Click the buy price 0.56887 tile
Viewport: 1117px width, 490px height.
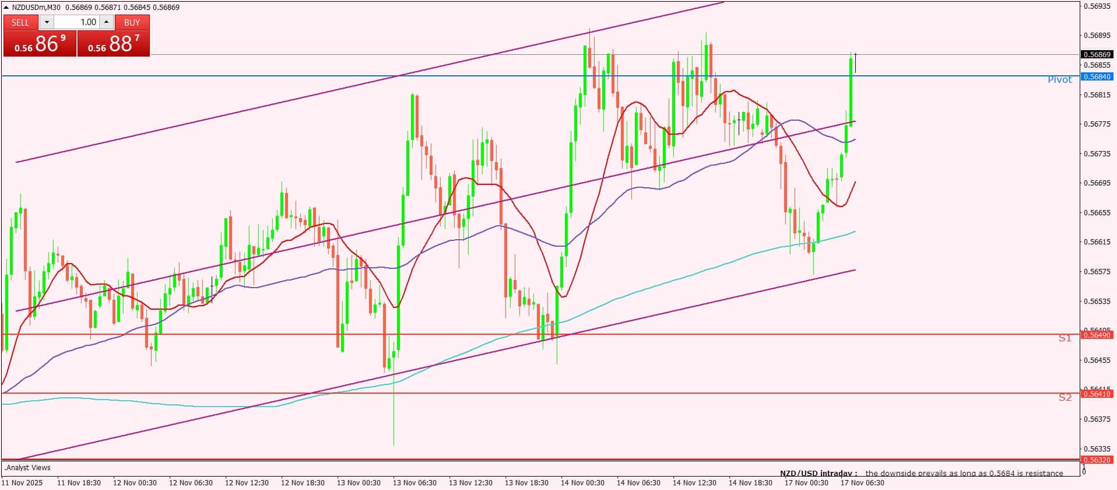coord(114,44)
